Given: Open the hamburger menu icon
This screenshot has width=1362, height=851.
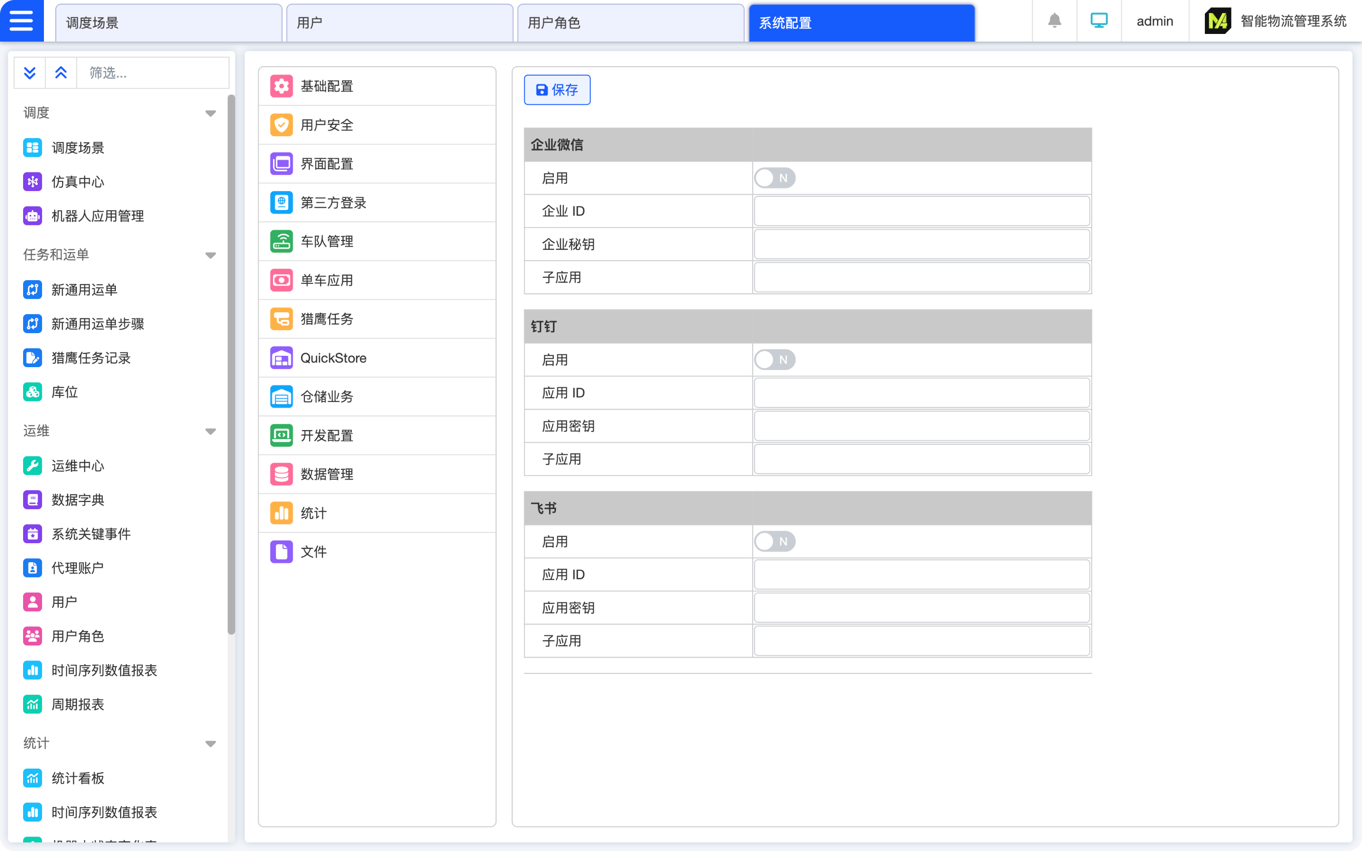Looking at the screenshot, I should coord(21,21).
